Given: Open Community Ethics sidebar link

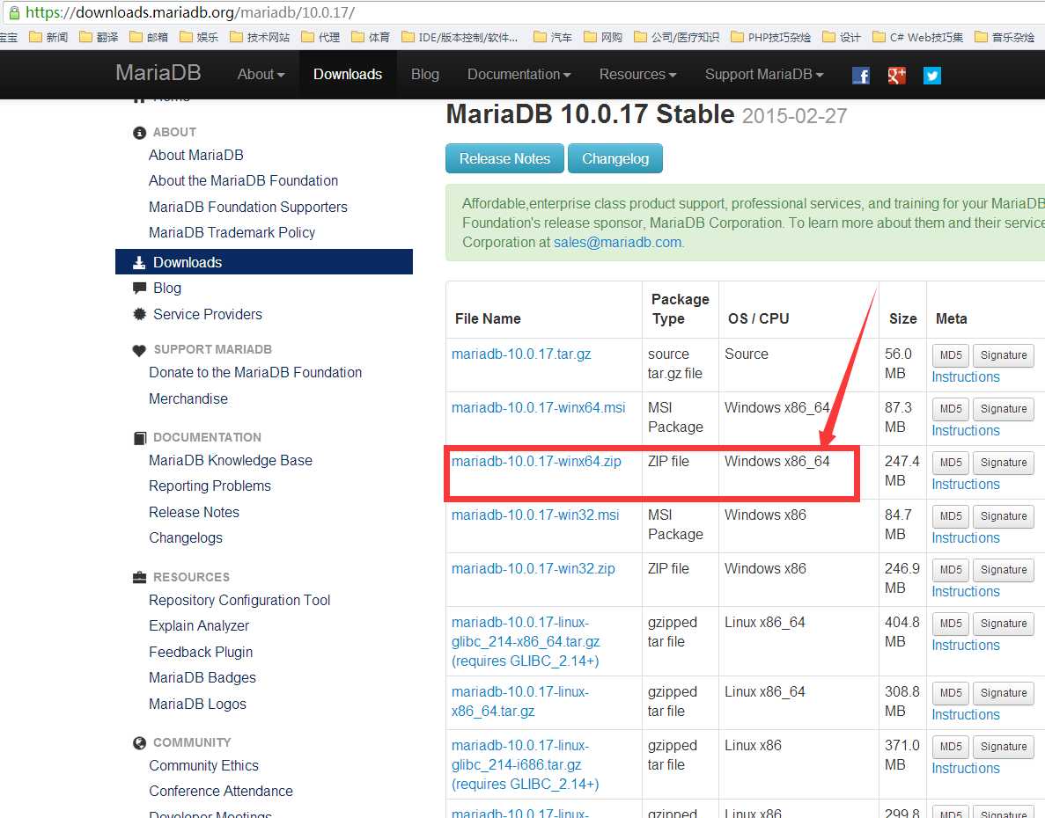Looking at the screenshot, I should click(203, 765).
